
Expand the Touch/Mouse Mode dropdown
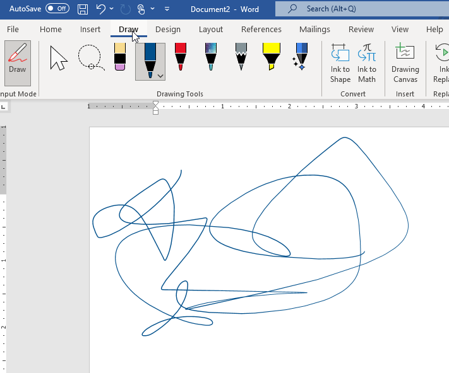153,9
